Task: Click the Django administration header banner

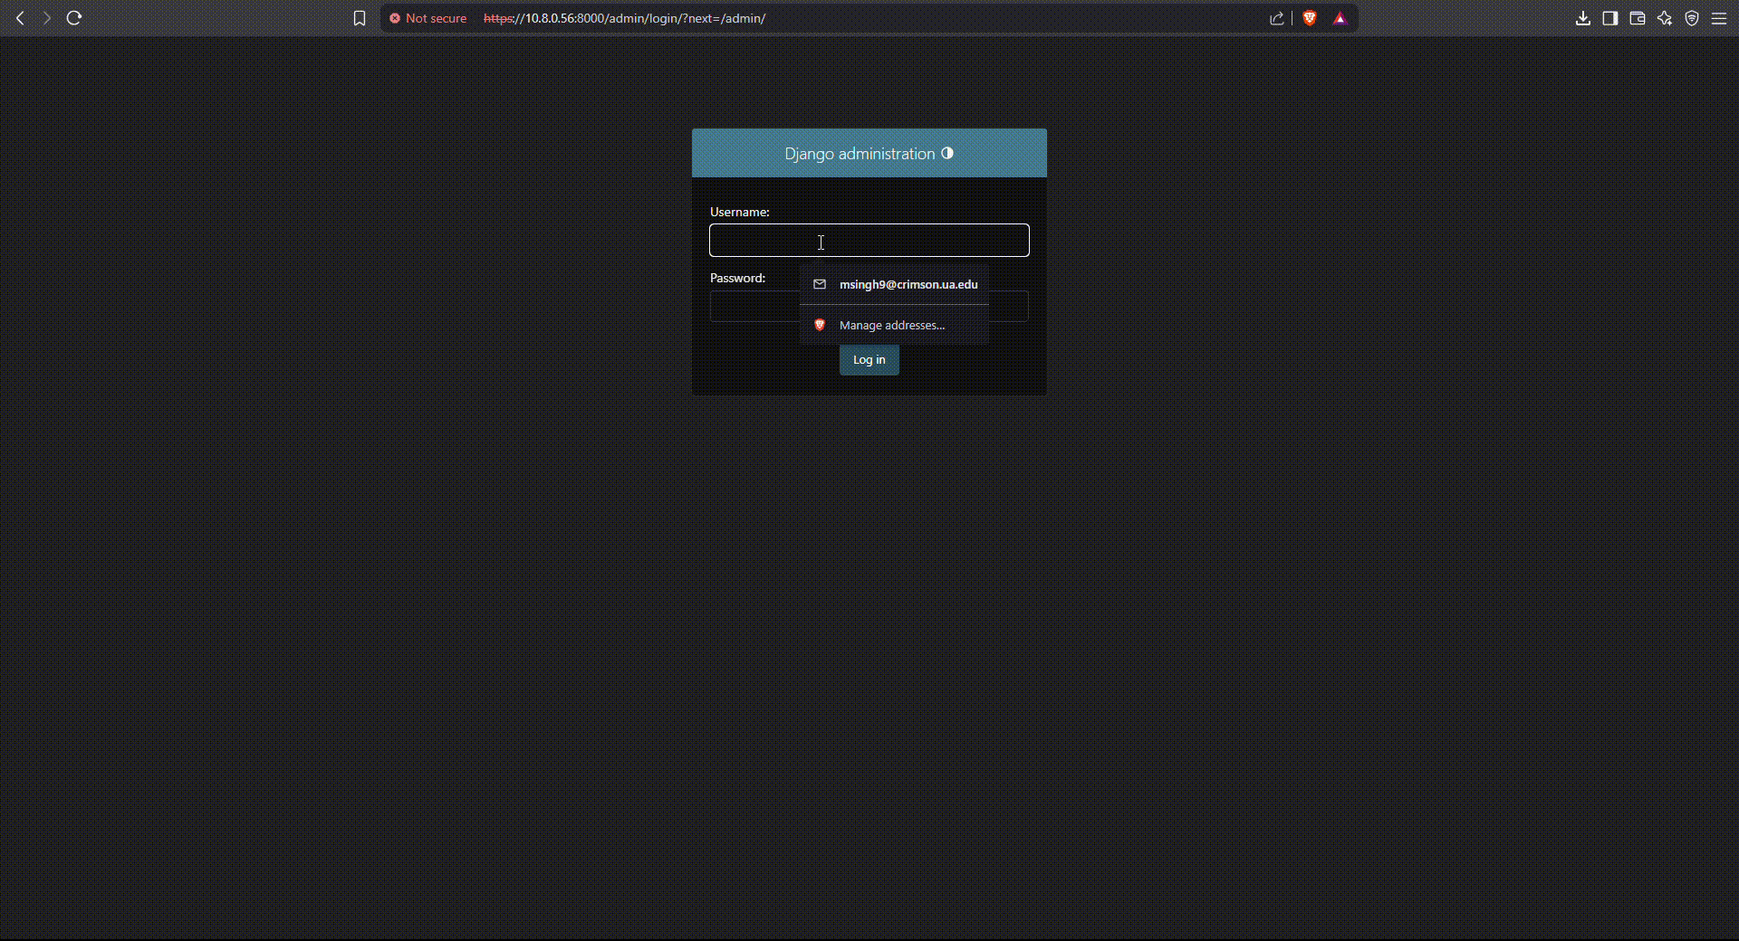Action: (x=859, y=153)
